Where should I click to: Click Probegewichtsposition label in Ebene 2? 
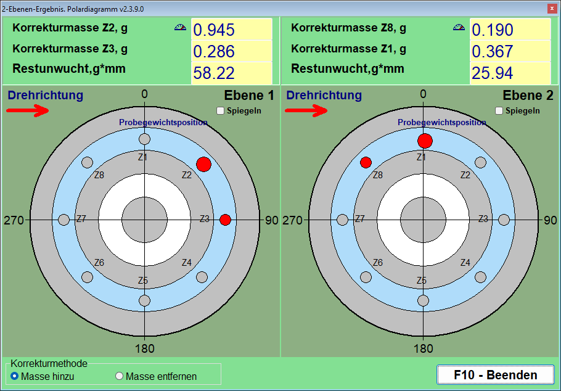pyautogui.click(x=442, y=123)
